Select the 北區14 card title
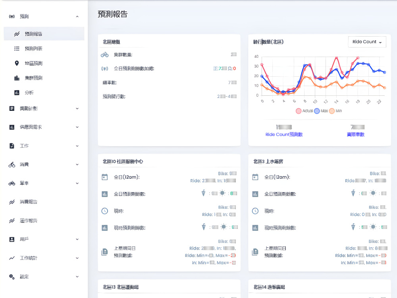This screenshot has height=298, width=397. pyautogui.click(x=269, y=287)
